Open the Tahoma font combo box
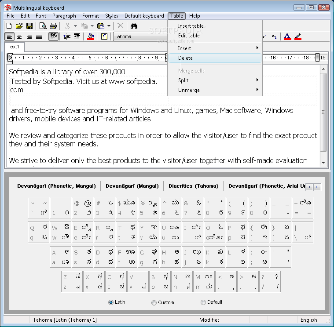This screenshot has height=327, width=334. pos(140,36)
